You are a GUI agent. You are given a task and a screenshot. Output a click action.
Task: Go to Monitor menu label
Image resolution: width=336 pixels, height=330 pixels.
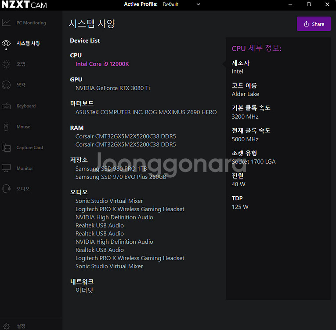25,168
